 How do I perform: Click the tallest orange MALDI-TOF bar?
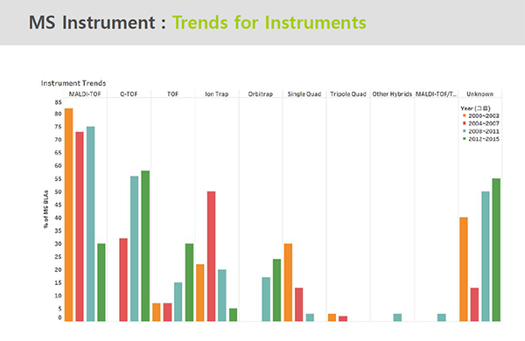coord(68,215)
